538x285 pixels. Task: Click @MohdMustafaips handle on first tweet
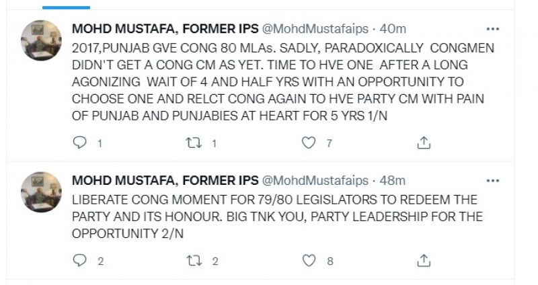coord(314,30)
